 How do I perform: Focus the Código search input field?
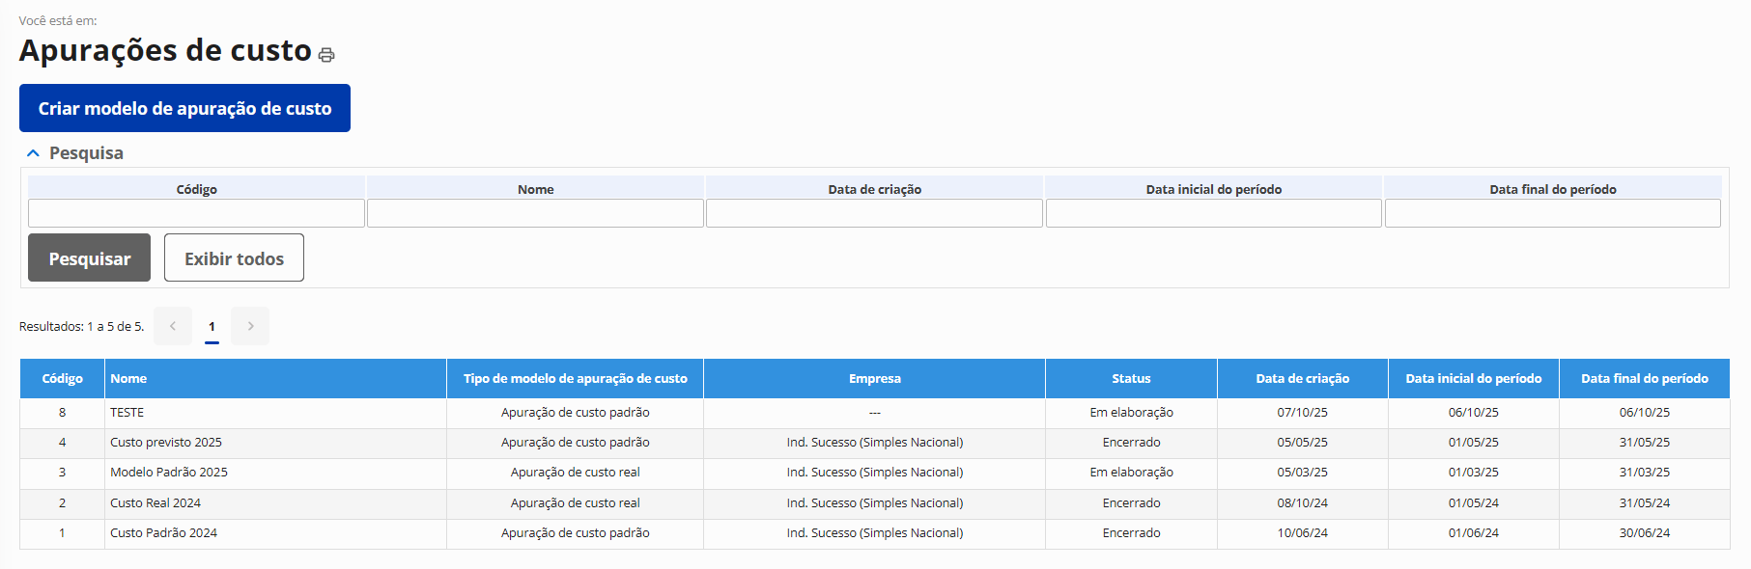pos(196,213)
